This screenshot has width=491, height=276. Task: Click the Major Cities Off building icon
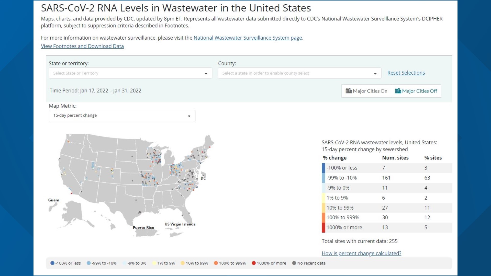pyautogui.click(x=398, y=91)
